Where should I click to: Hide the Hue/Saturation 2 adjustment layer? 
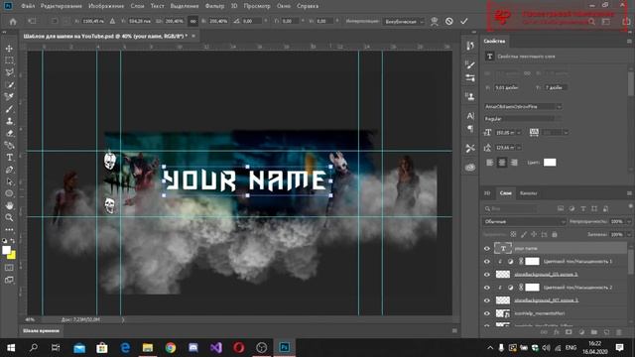click(x=487, y=288)
